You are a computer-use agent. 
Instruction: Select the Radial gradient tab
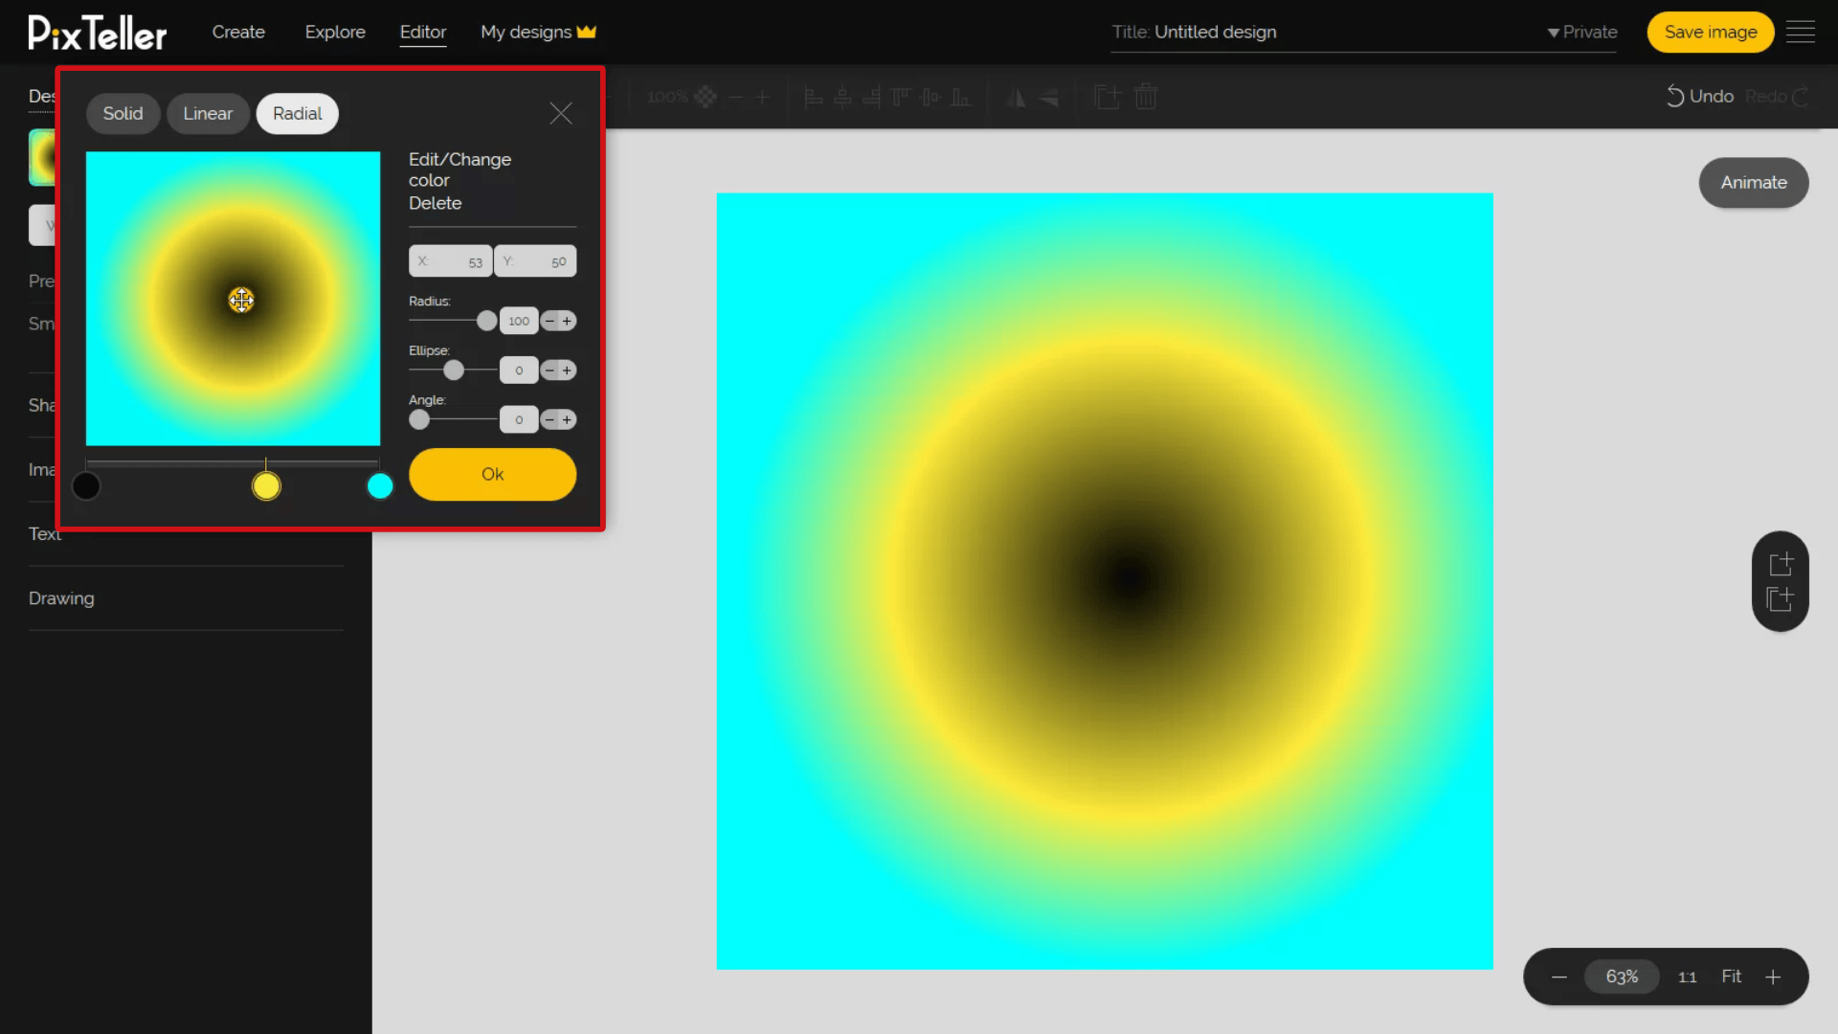pyautogui.click(x=298, y=112)
